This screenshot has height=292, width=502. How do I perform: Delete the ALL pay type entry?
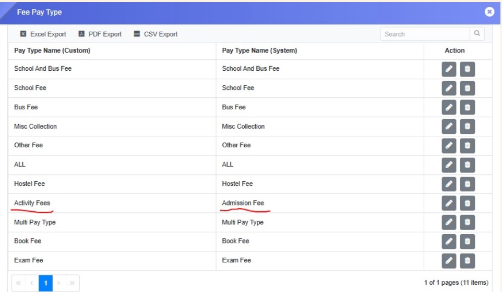[467, 165]
